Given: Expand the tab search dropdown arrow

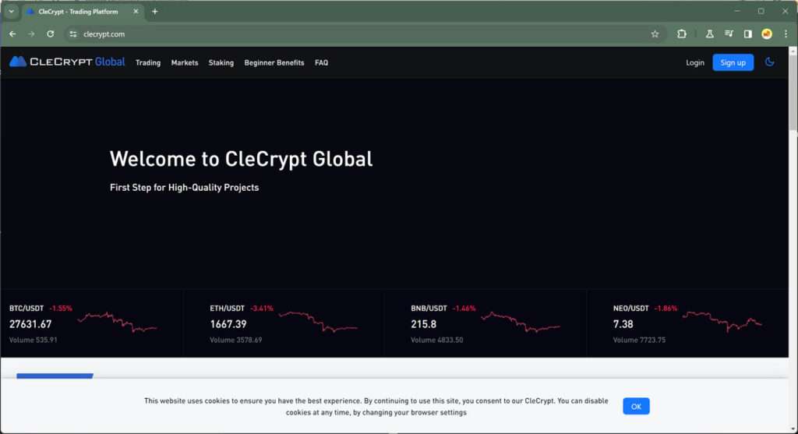Looking at the screenshot, I should [x=12, y=12].
